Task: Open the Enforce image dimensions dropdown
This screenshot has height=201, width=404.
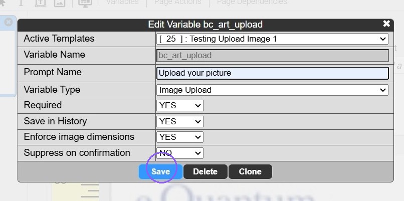Action: coord(179,137)
